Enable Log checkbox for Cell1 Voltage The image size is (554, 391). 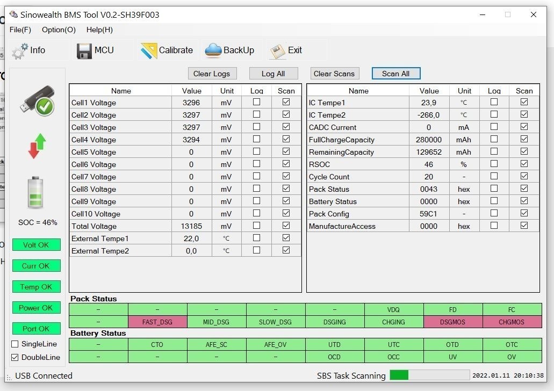click(x=256, y=102)
